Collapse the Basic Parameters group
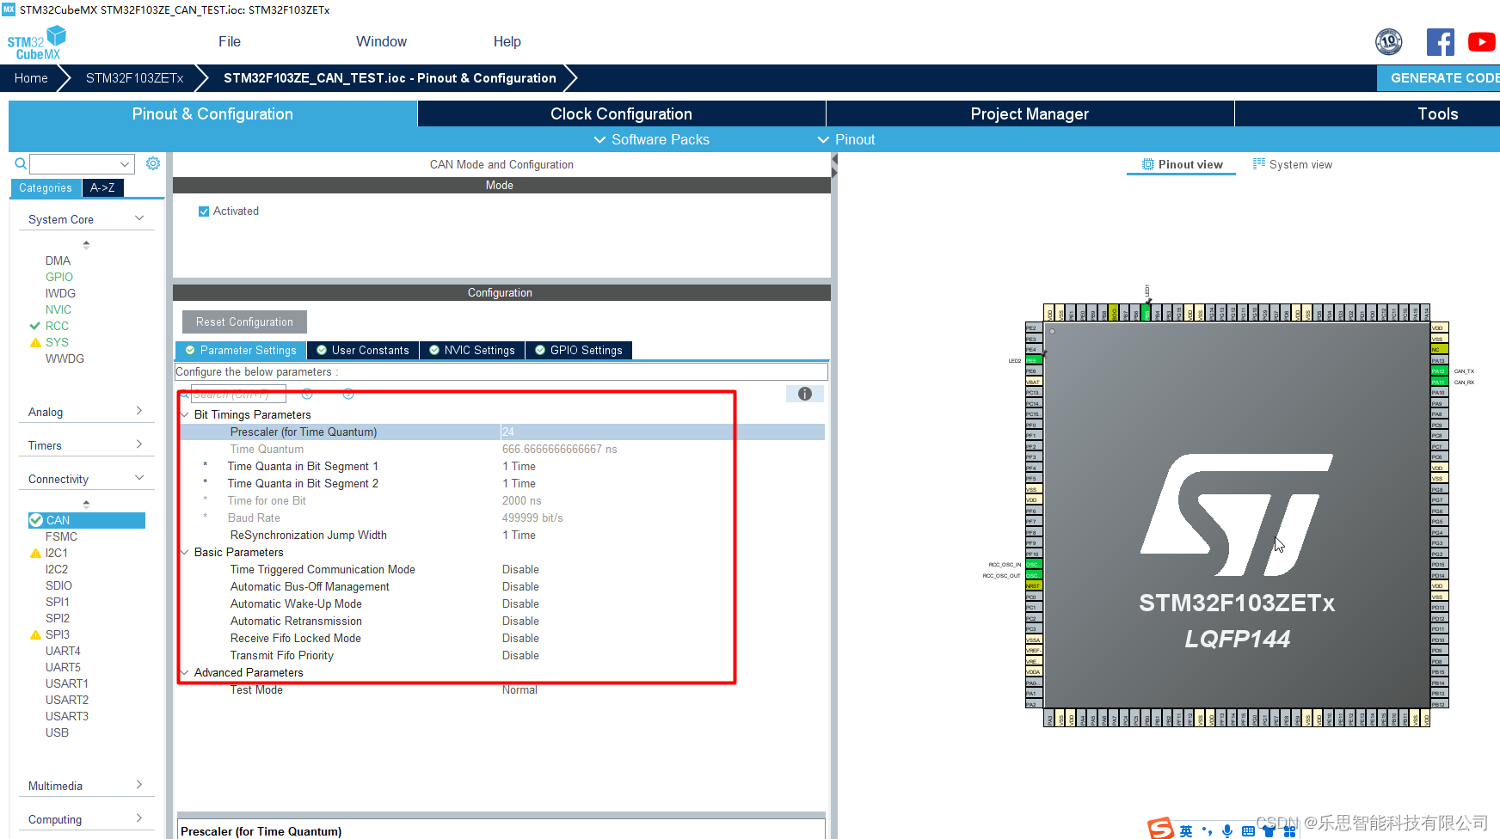The width and height of the screenshot is (1500, 839). point(184,552)
